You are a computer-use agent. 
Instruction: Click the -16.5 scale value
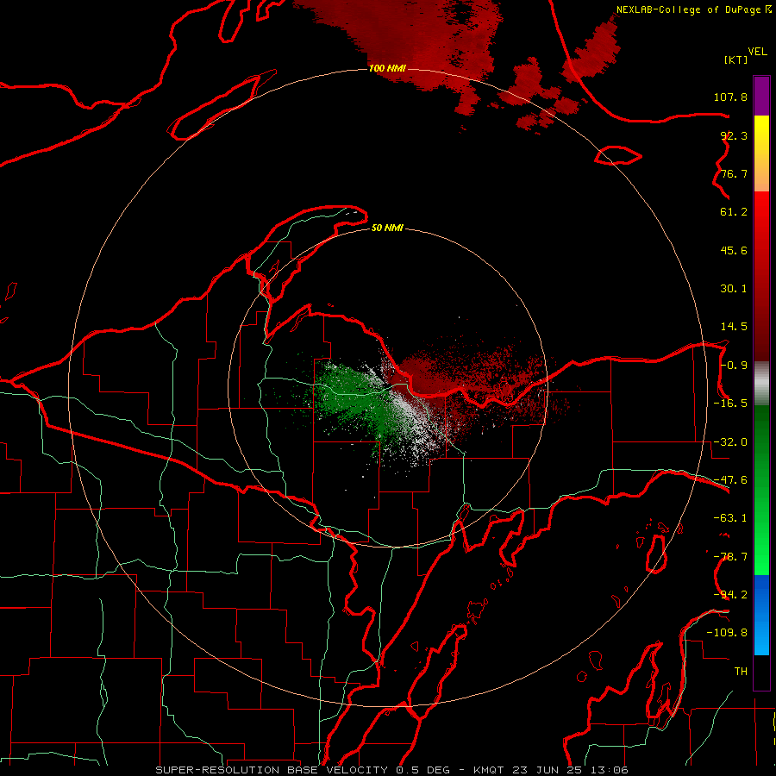point(730,404)
